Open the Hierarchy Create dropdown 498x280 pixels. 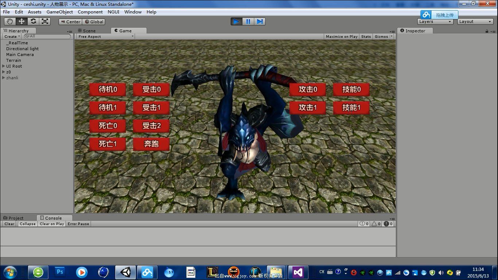pyautogui.click(x=12, y=36)
